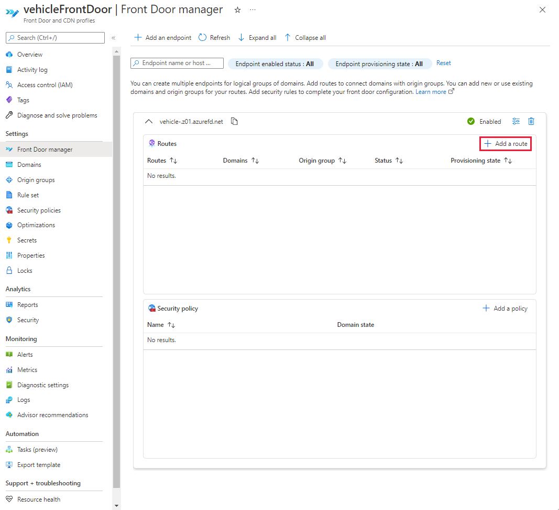Click the Domain state column header
559x510 pixels.
click(355, 325)
